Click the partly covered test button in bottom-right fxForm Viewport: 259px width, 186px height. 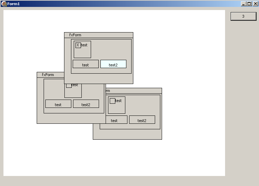(x=117, y=120)
